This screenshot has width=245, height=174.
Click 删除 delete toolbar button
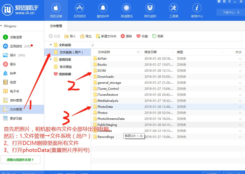tap(126, 36)
